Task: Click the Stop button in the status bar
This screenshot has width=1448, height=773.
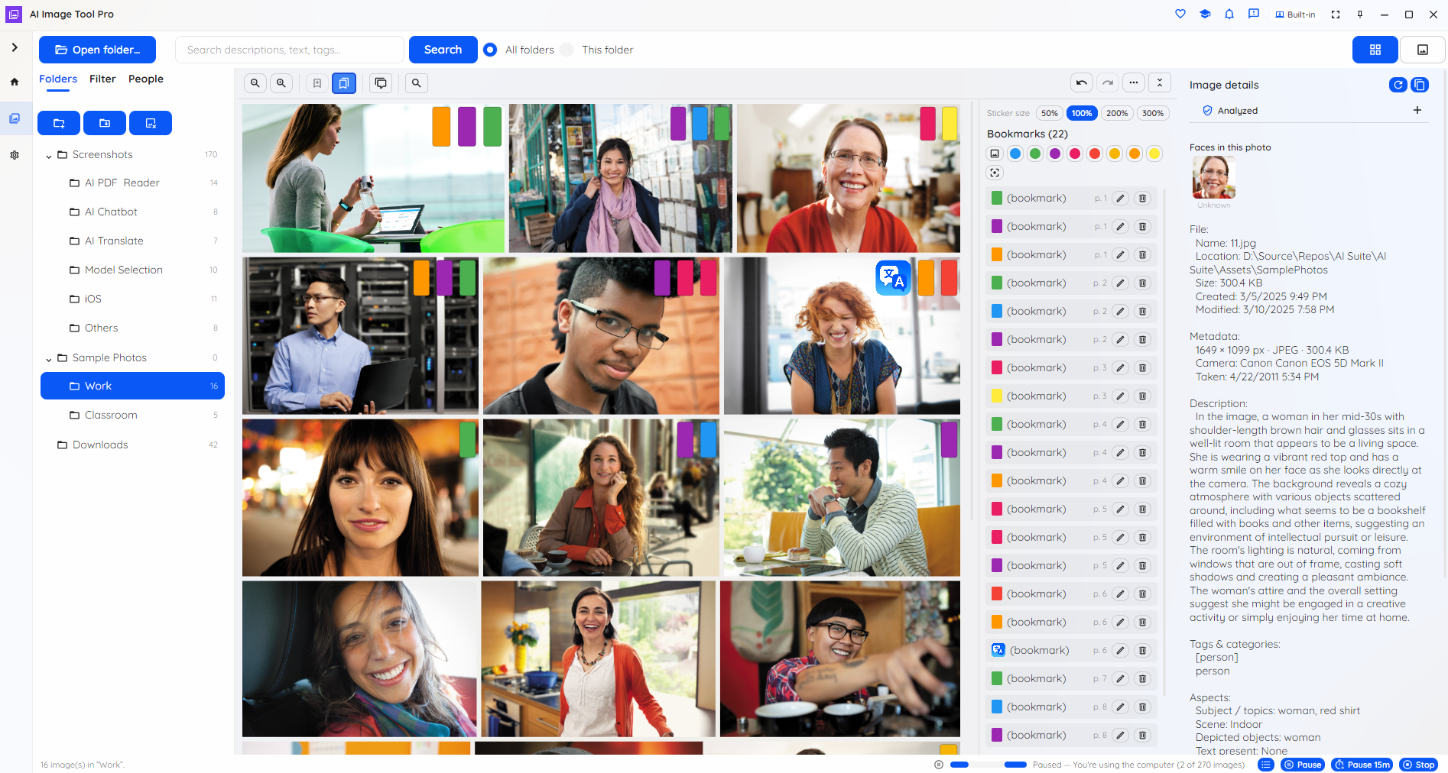Action: coord(1418,765)
